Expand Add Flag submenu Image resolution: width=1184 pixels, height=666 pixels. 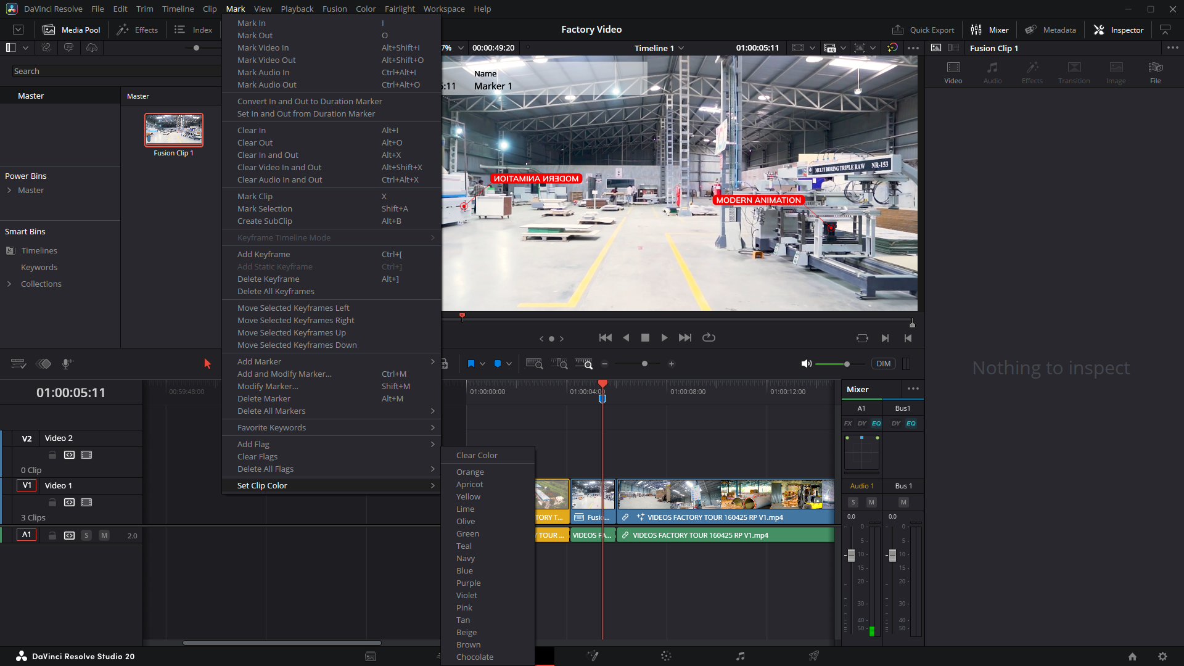(331, 444)
